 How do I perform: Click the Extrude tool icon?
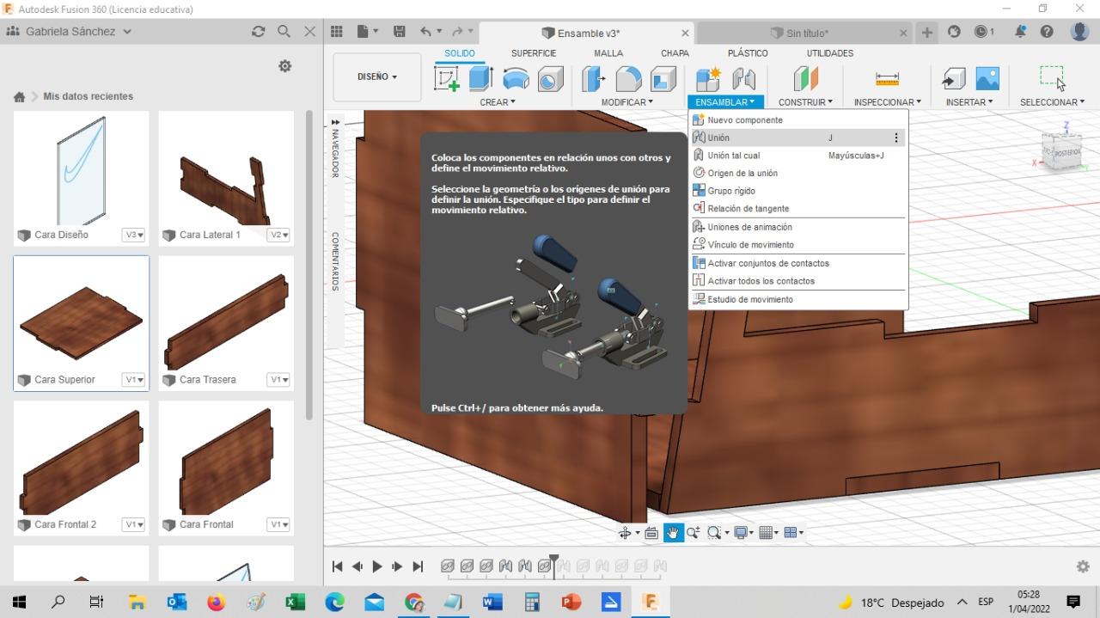(480, 79)
